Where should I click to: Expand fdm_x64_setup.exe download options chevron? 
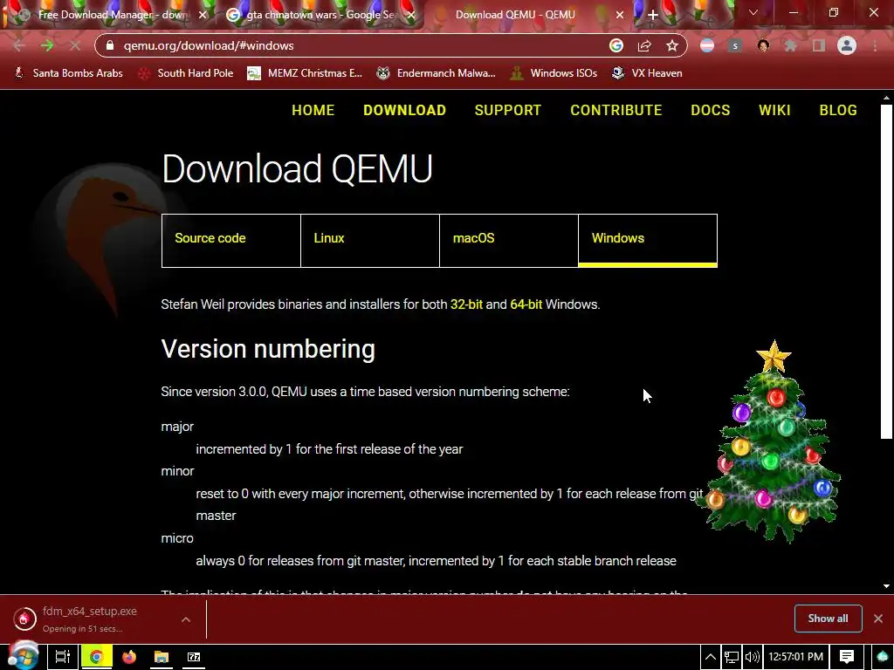click(x=186, y=619)
